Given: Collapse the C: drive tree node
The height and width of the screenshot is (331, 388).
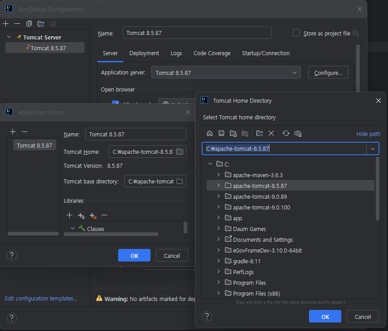Looking at the screenshot, I should pos(210,164).
